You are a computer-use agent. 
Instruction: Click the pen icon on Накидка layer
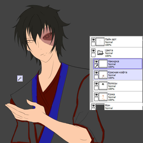pos(96,66)
